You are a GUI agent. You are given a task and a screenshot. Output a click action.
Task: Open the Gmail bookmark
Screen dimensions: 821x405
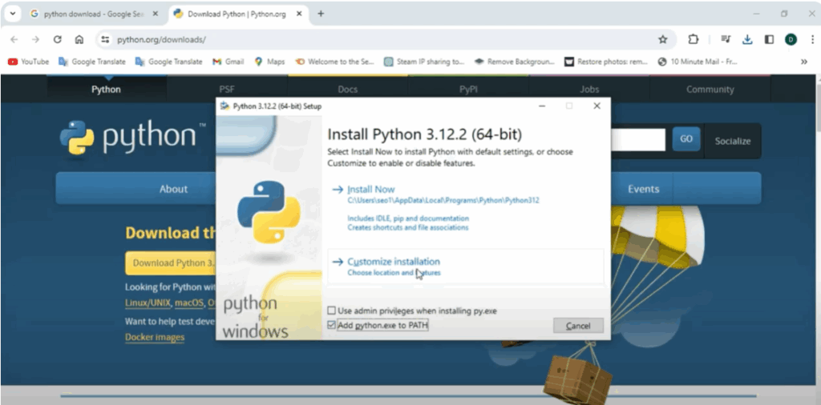(229, 62)
